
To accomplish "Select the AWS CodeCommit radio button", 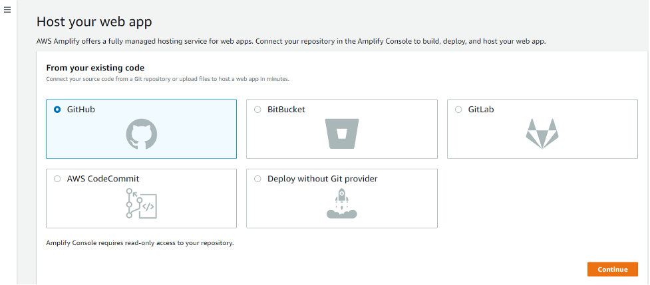I will 57,179.
